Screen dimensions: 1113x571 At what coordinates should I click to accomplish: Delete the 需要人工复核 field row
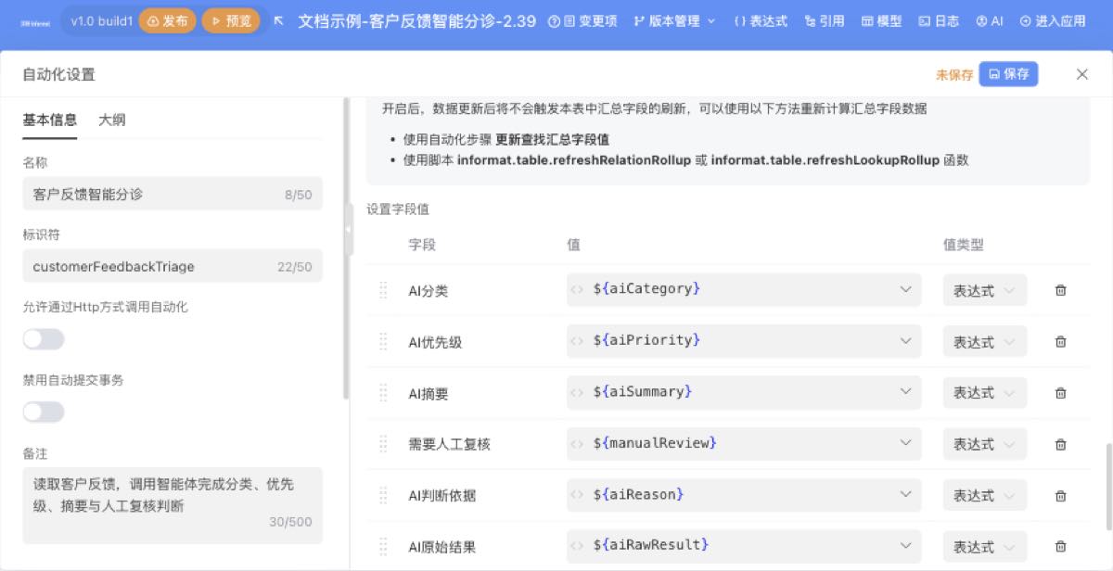[x=1060, y=444]
